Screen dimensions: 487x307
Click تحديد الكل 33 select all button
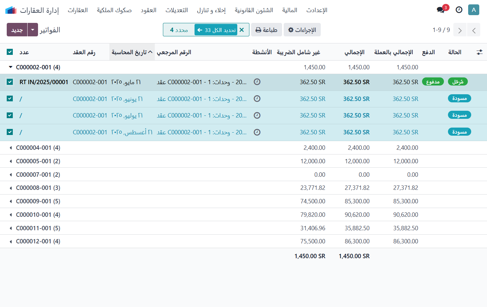click(216, 30)
